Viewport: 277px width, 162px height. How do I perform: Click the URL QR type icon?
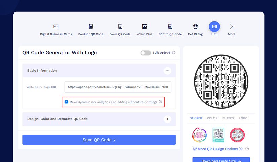[x=214, y=27]
